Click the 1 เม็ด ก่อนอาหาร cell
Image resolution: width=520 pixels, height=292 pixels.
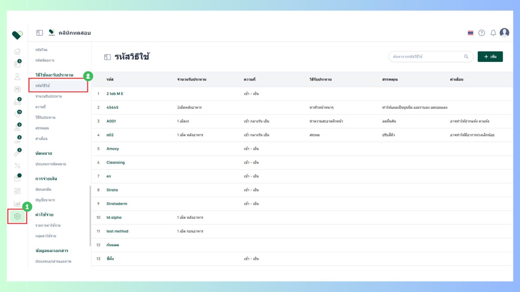click(x=190, y=231)
